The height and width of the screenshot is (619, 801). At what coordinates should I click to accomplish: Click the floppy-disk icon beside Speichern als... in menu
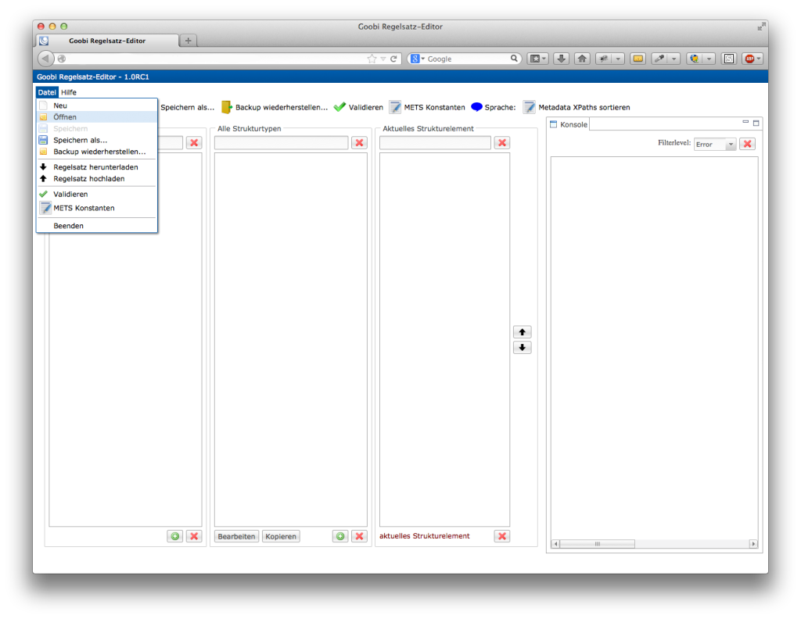44,140
